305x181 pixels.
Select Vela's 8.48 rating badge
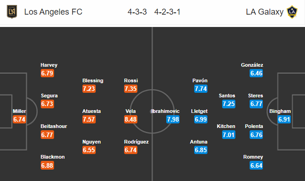pos(131,119)
